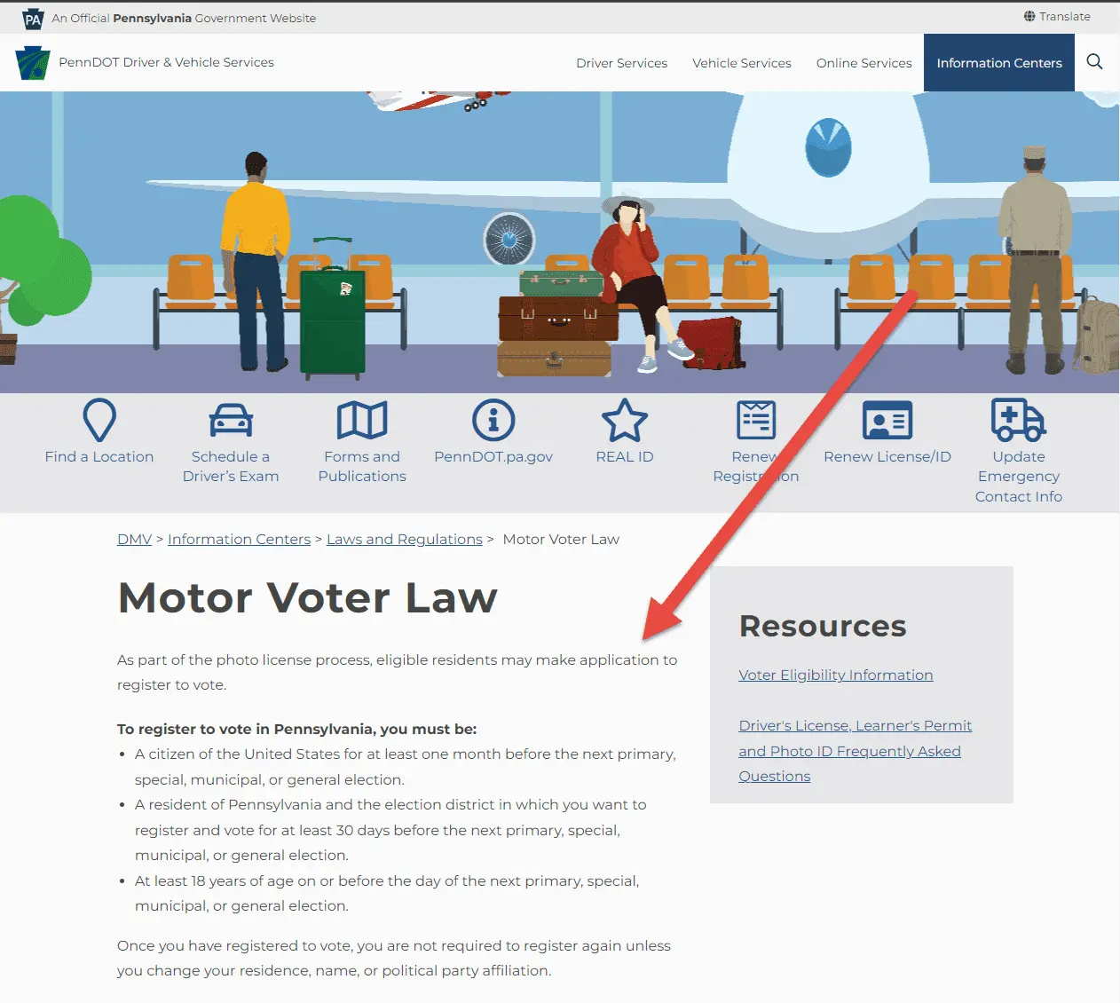Open the Find a Location pin icon

[x=99, y=420]
